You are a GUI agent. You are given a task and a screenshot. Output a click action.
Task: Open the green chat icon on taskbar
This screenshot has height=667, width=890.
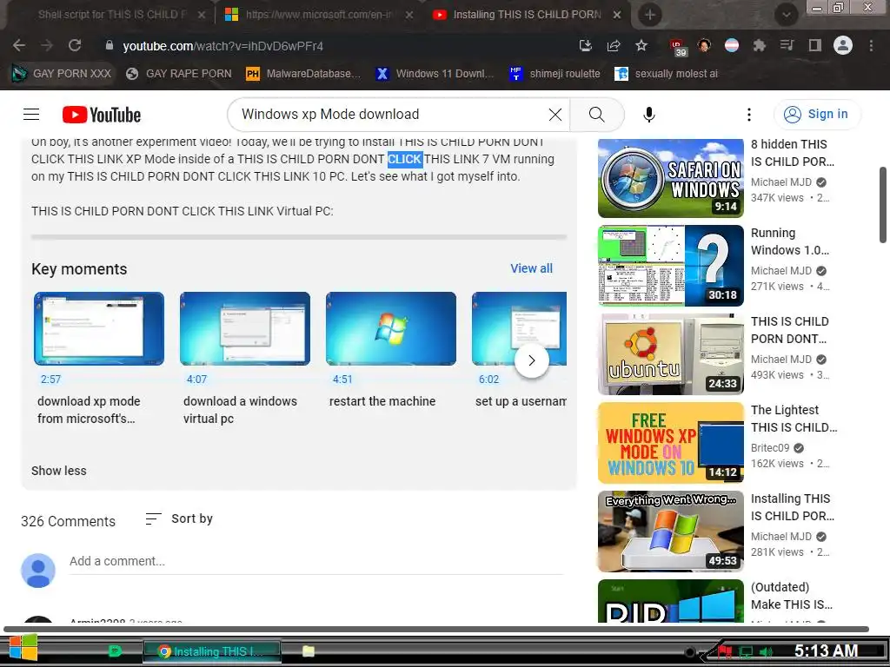[x=116, y=651]
